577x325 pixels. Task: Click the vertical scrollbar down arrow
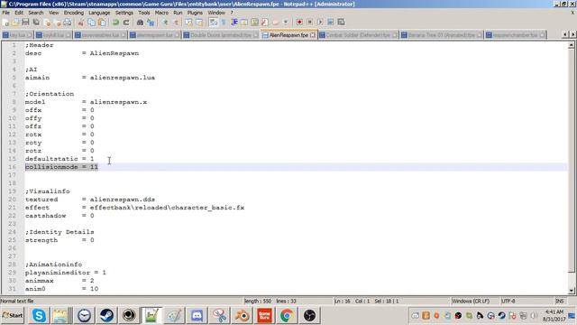571,291
